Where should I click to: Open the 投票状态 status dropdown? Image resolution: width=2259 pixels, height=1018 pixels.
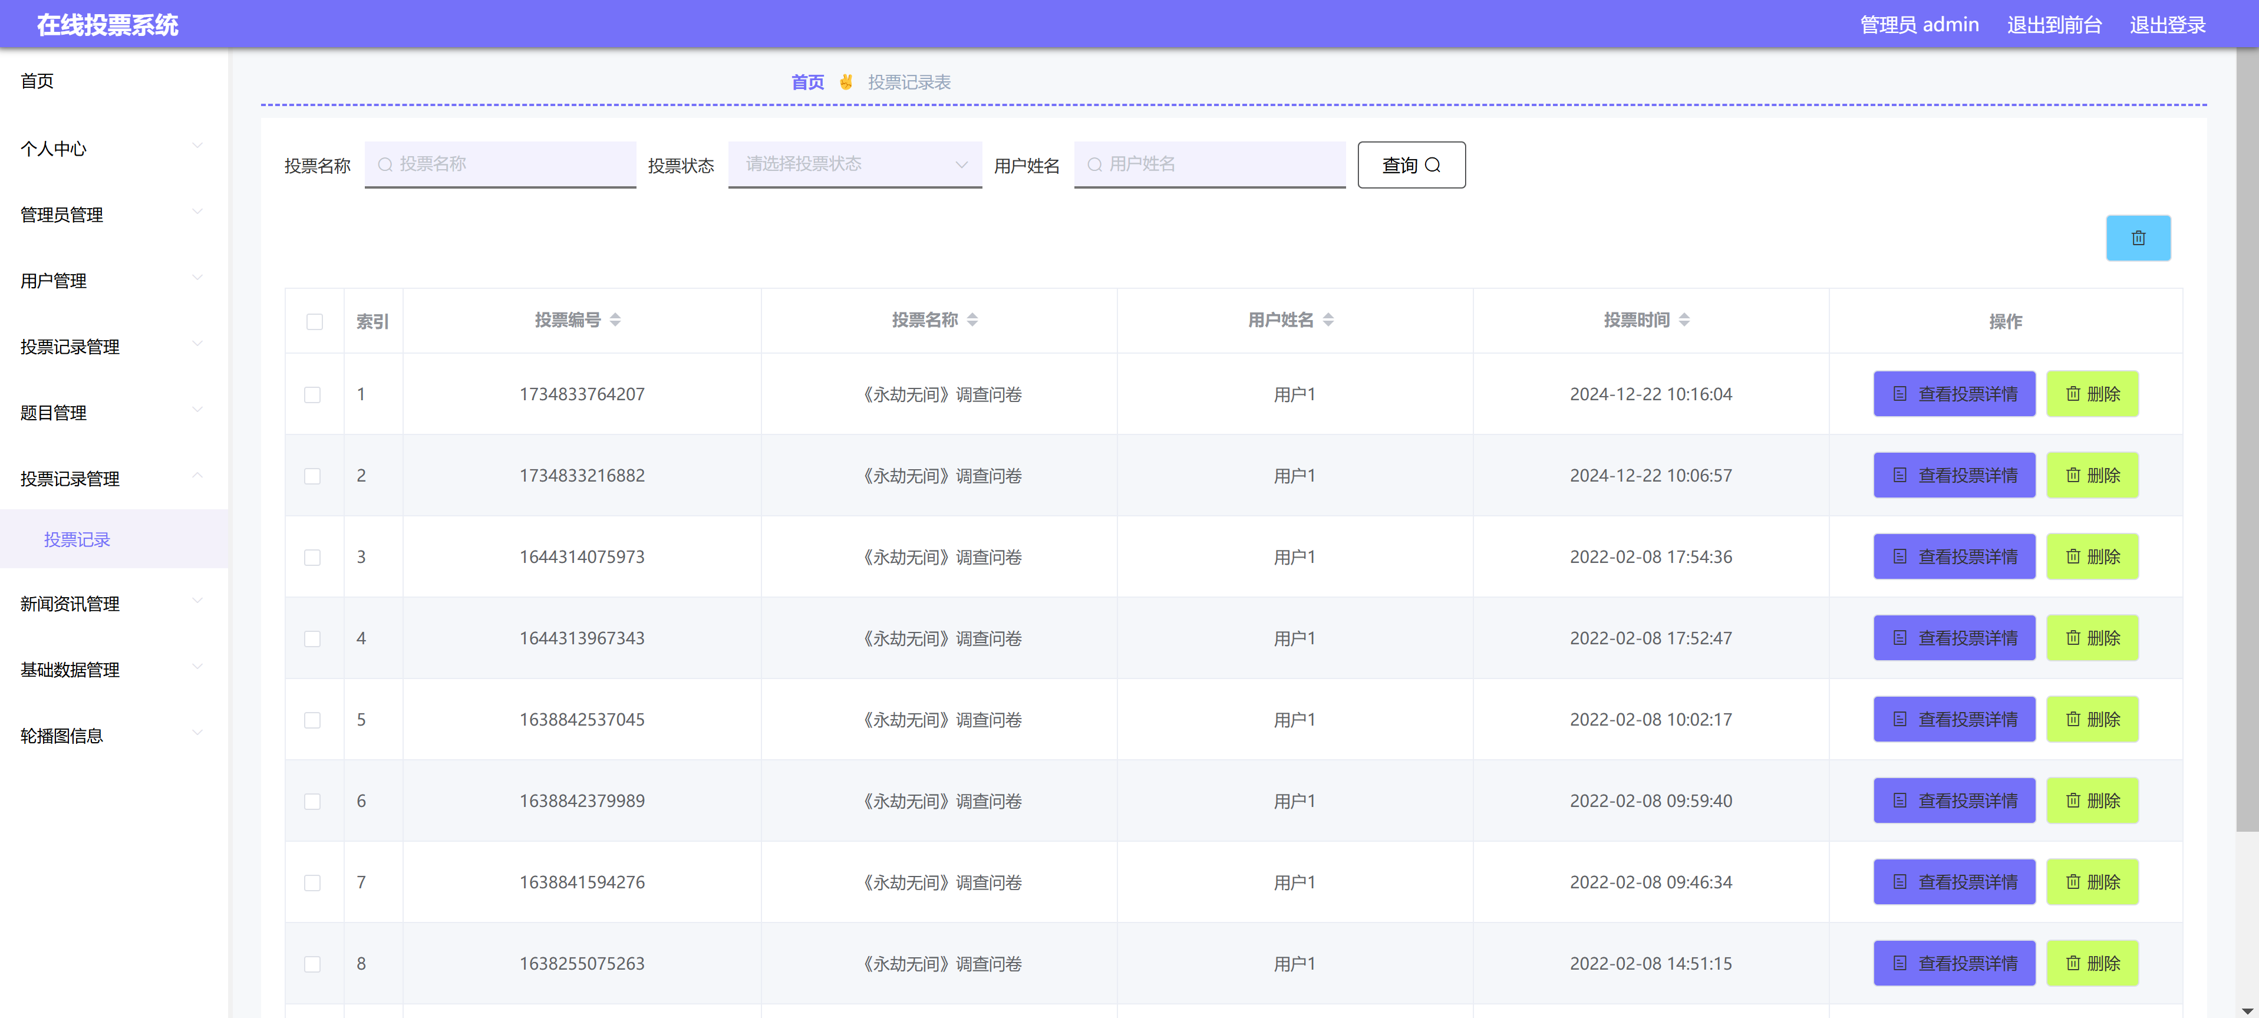(854, 164)
